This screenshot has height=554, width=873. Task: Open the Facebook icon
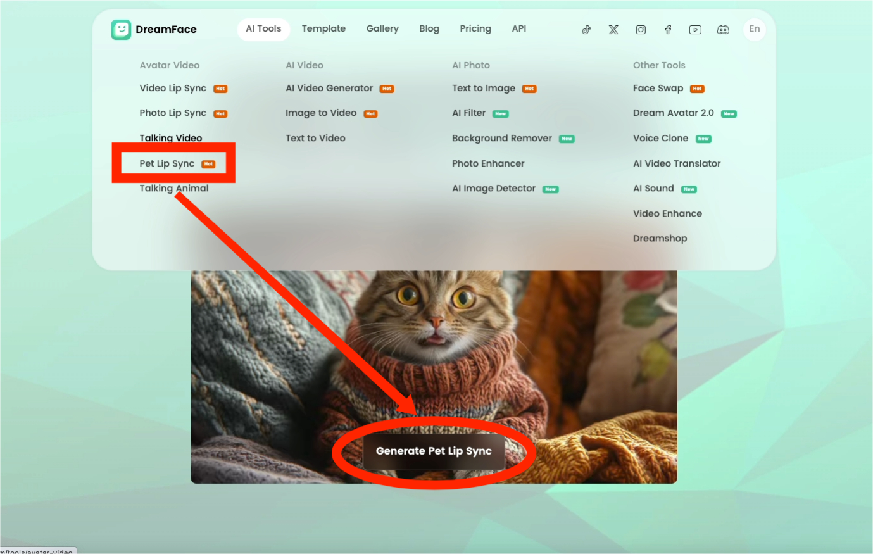point(668,30)
